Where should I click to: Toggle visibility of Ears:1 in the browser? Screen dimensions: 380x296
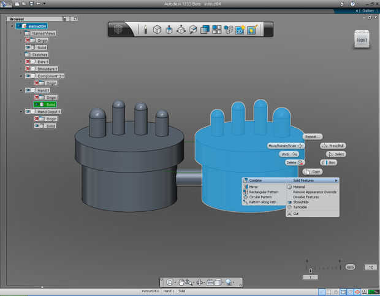[x=28, y=61]
